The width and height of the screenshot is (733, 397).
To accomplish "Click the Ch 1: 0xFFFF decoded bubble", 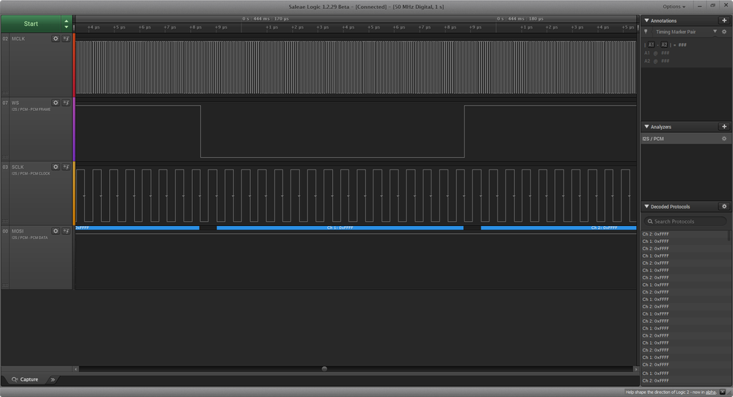I will [x=340, y=227].
